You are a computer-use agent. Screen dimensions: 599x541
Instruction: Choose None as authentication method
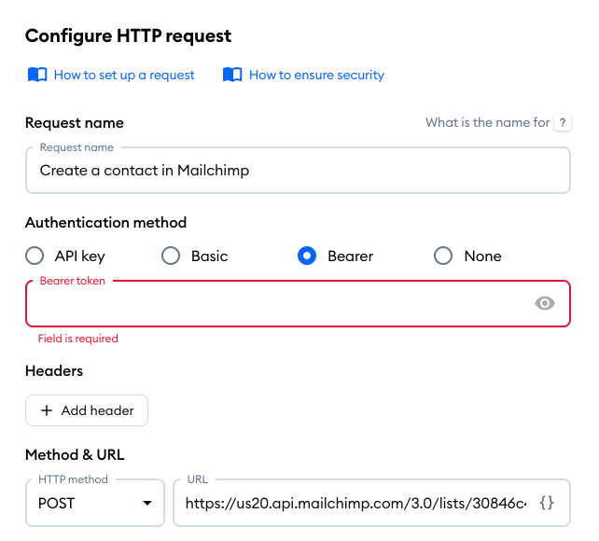click(x=444, y=256)
